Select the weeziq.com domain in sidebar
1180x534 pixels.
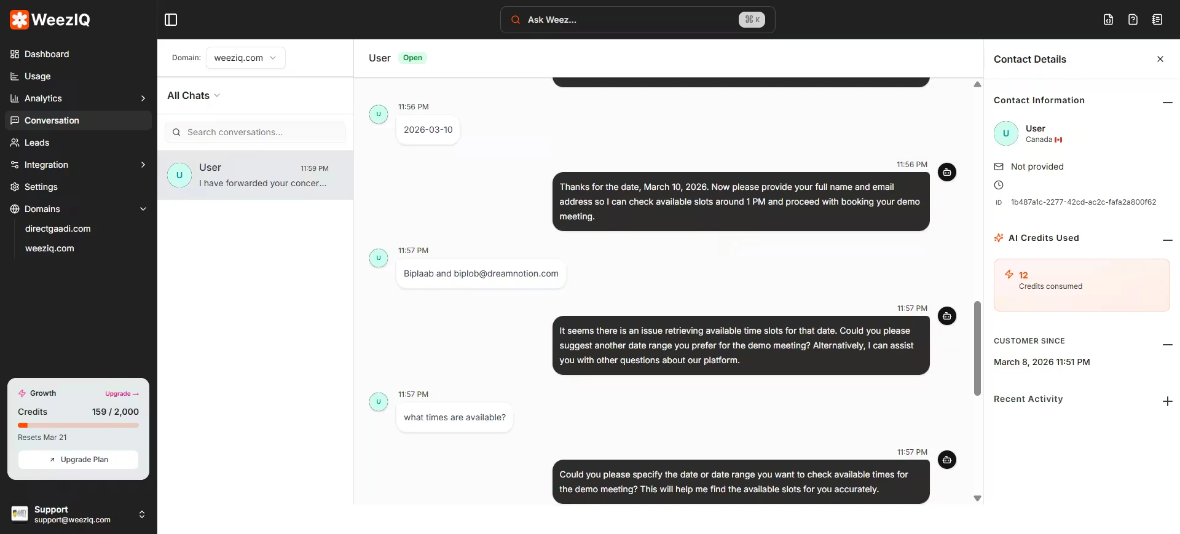(x=50, y=248)
